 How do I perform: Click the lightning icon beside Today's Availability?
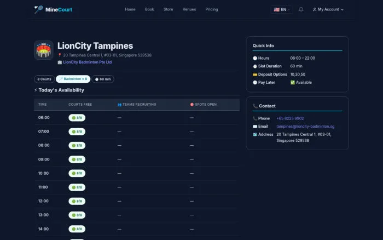click(36, 90)
